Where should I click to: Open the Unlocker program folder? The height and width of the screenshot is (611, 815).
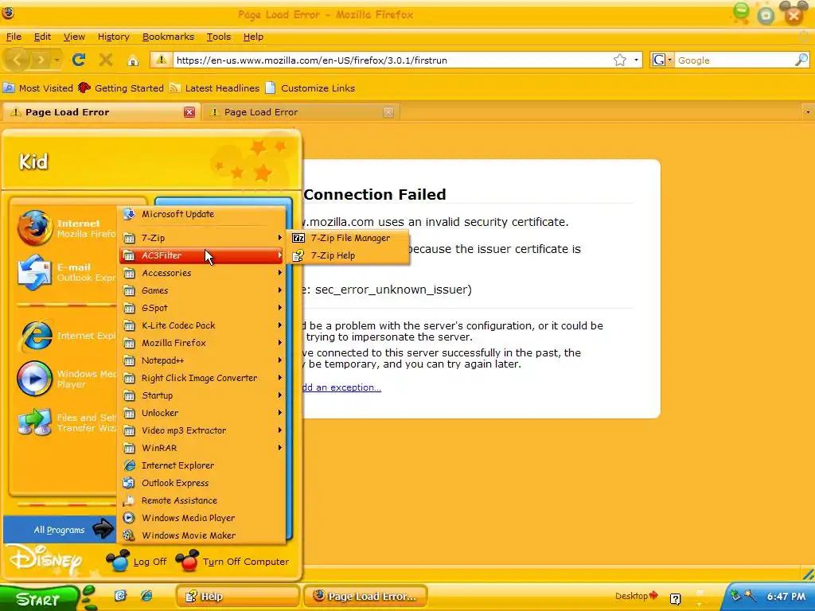[x=203, y=413]
